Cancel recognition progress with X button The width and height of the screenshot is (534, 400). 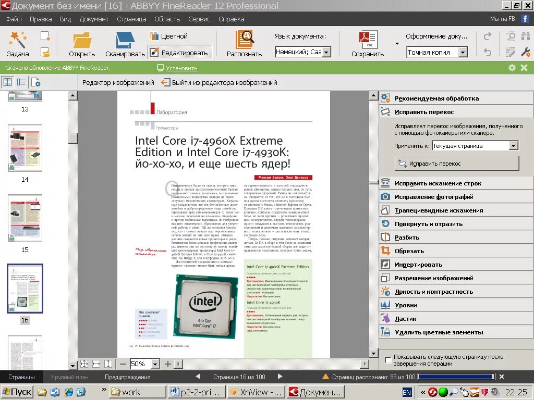click(x=501, y=377)
